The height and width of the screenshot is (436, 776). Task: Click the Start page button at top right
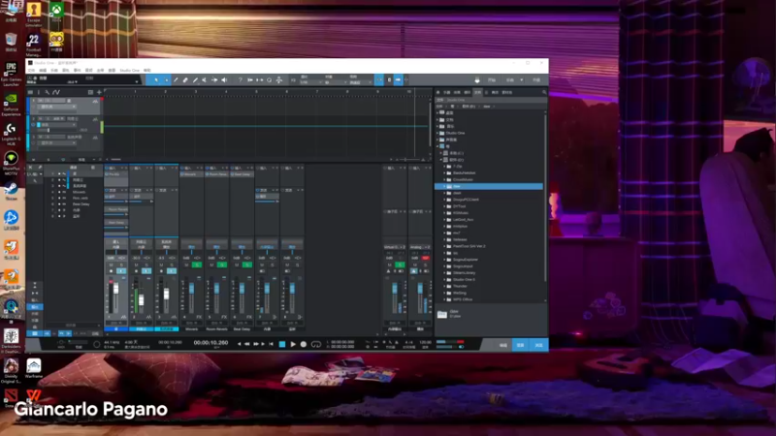[x=492, y=80]
